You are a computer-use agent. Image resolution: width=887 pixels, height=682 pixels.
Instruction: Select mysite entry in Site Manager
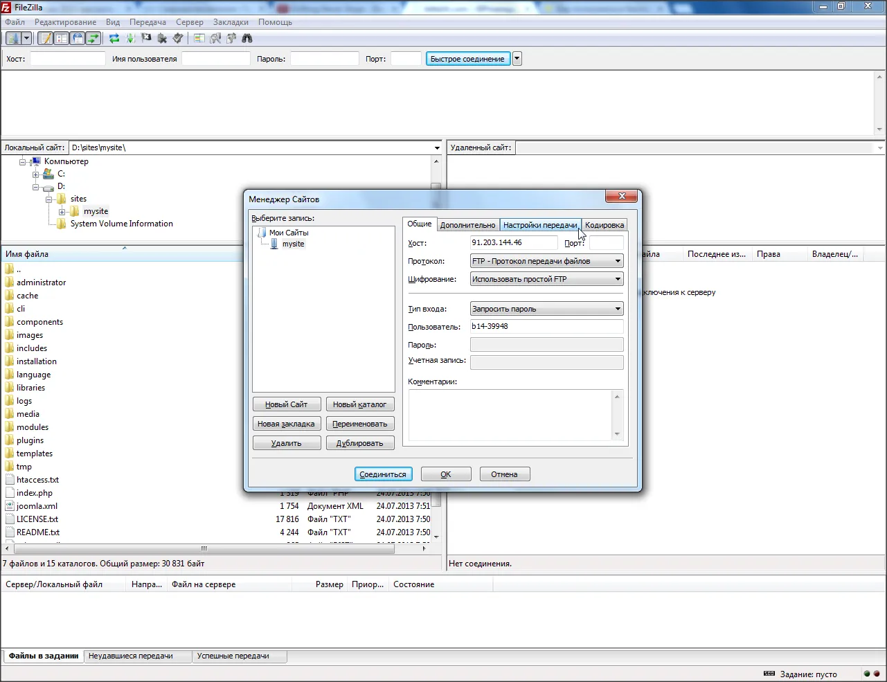coord(294,244)
